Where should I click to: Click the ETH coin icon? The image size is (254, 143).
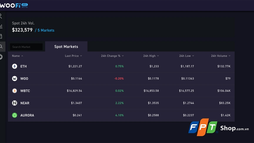click(15, 66)
